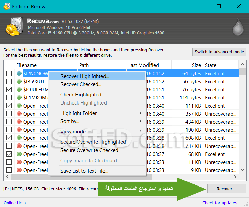The image size is (249, 207).
Task: Sort by State column header
Action: (x=221, y=65)
